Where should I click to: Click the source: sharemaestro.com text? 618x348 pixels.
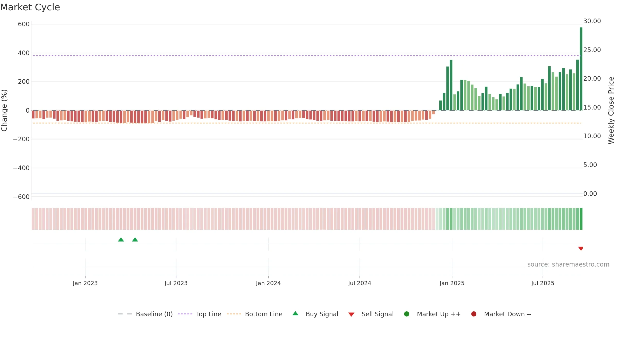[568, 264]
